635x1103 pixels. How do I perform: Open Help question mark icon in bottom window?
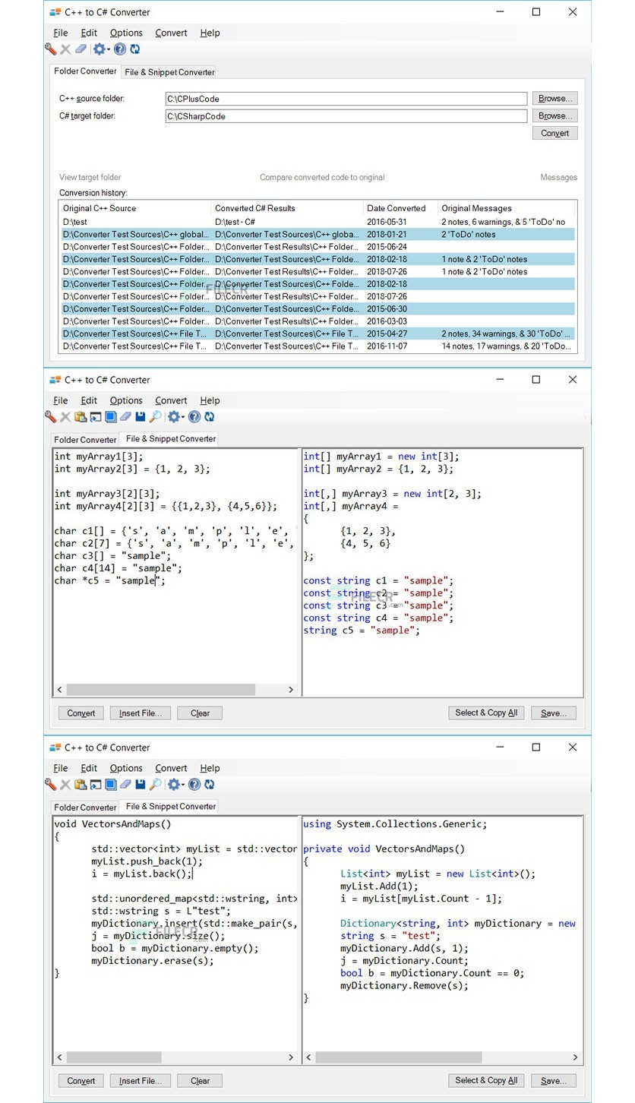(194, 785)
